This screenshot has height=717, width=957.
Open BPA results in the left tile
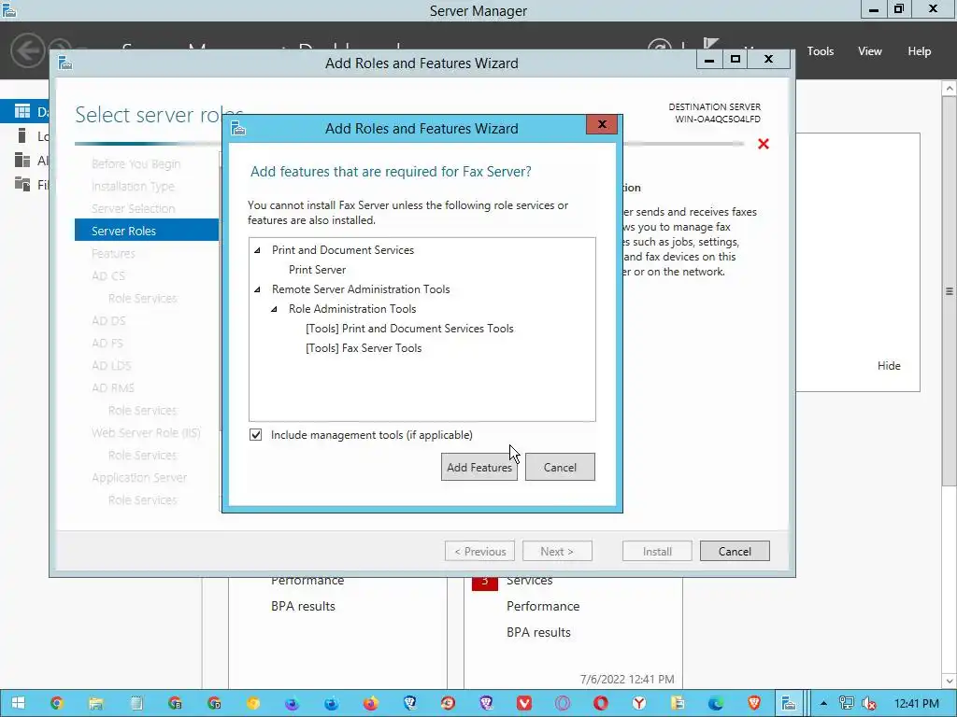point(304,606)
